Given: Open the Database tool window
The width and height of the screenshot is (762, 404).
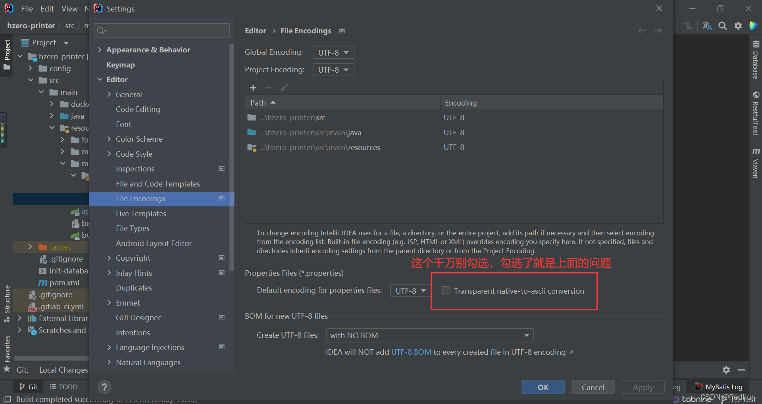Looking at the screenshot, I should point(756,60).
